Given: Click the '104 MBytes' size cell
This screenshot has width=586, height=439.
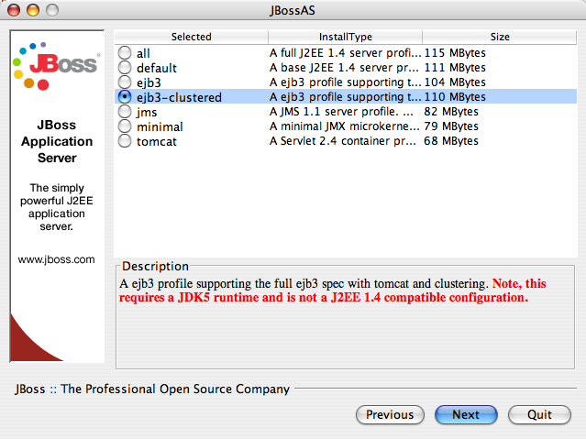Looking at the screenshot, I should 455,82.
